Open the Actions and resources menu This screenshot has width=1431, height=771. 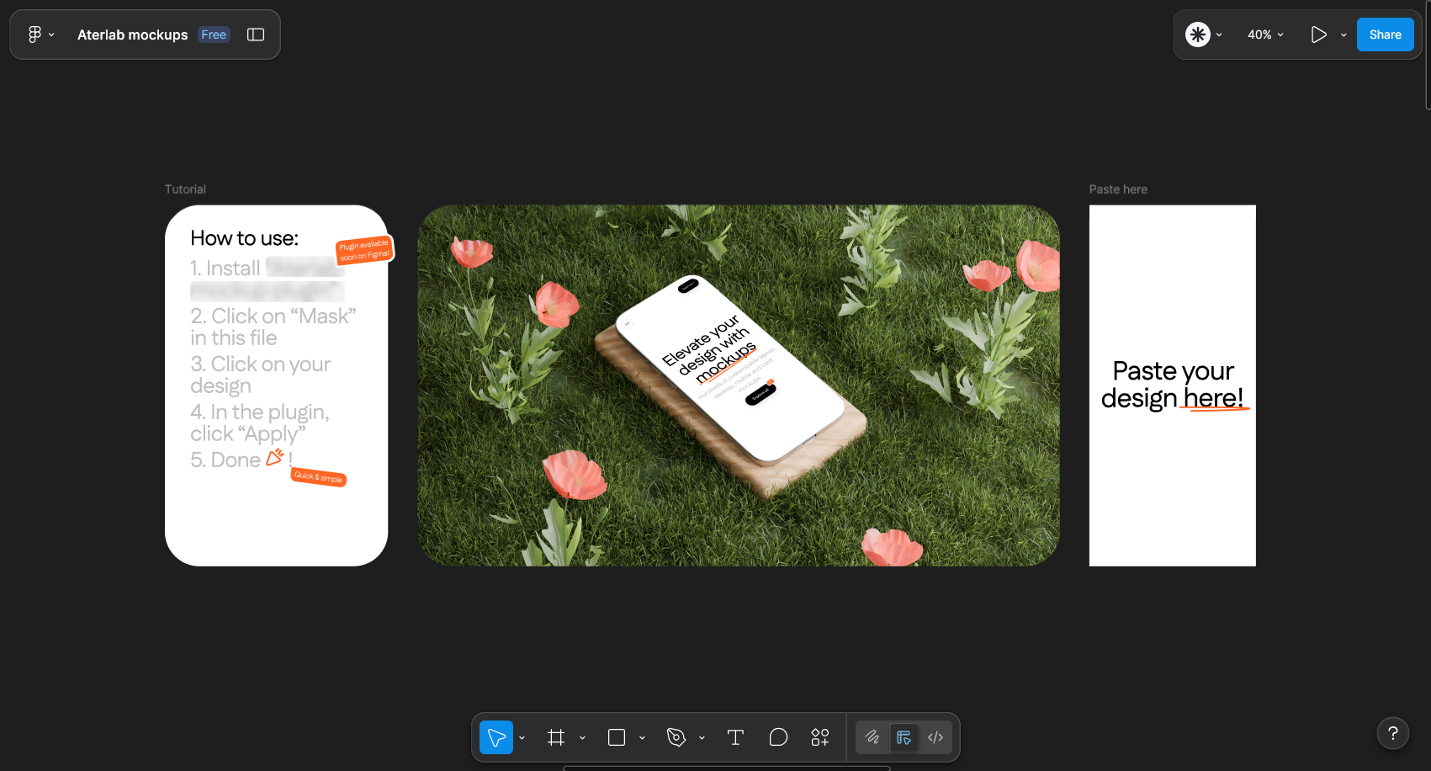tap(820, 737)
